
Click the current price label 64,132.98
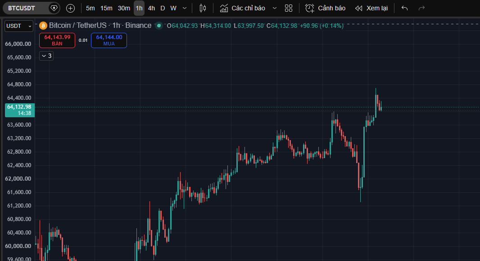coord(20,110)
